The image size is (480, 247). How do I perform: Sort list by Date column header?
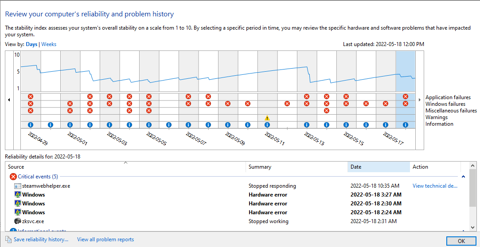379,167
